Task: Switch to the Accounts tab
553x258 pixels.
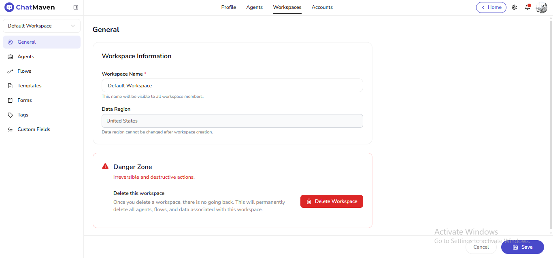Action: pos(322,7)
